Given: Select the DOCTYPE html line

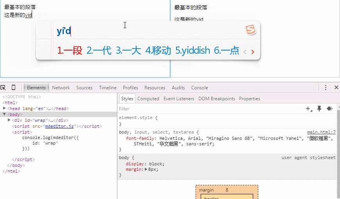Looking at the screenshot, I should (x=22, y=97).
